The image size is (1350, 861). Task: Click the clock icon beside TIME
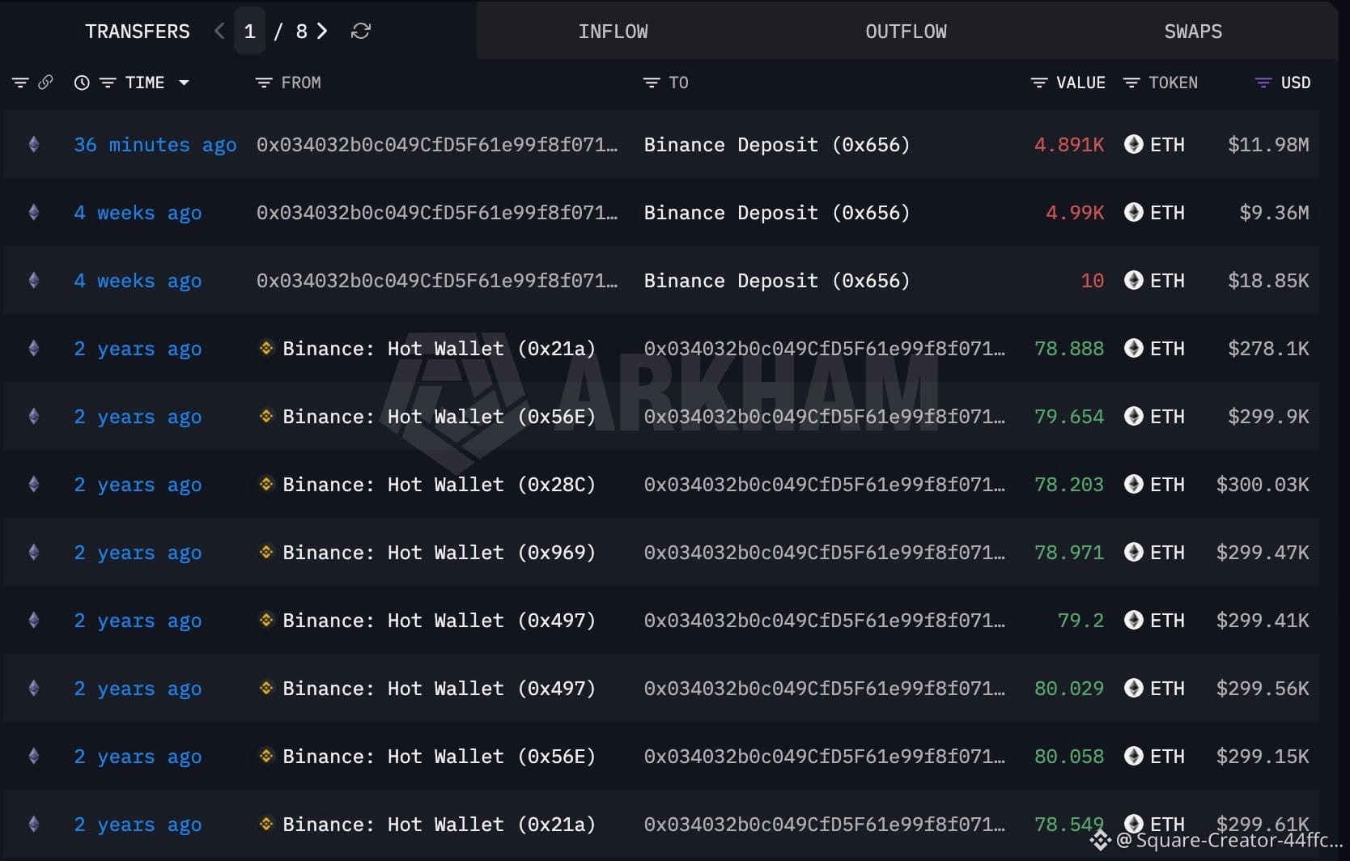(82, 83)
